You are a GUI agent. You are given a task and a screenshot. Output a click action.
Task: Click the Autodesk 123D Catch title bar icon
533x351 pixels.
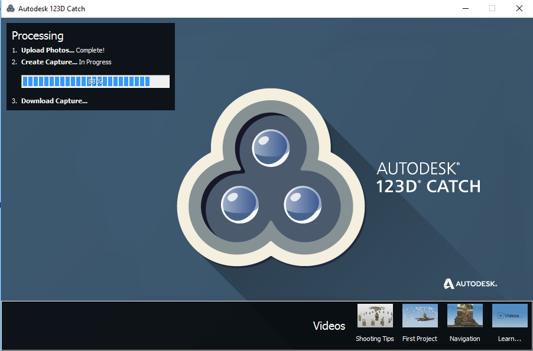11,8
